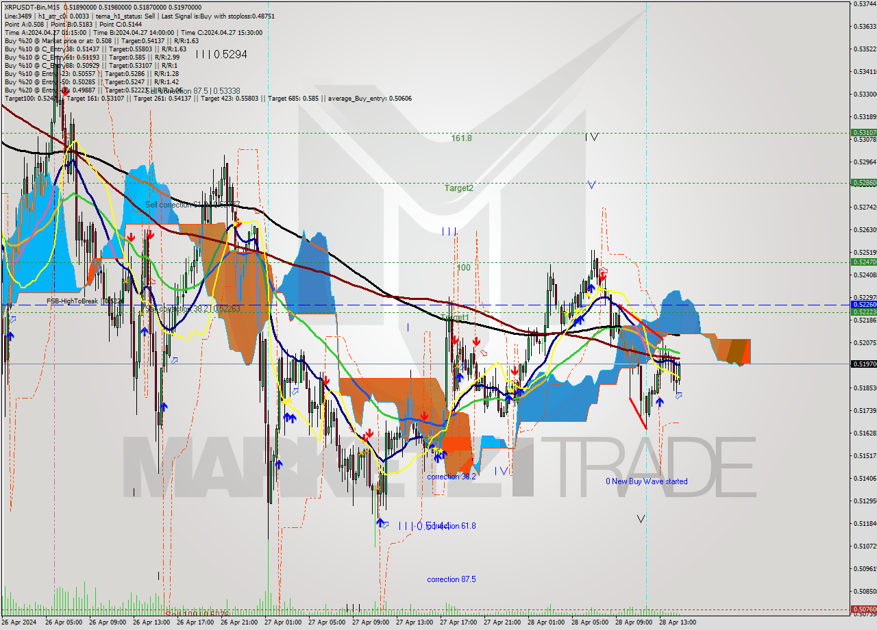Select the black 'I V' label near 161.8

click(x=592, y=137)
